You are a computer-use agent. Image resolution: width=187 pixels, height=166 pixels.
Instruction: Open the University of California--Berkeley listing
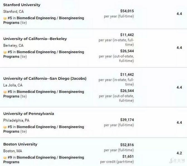[x=35, y=39]
